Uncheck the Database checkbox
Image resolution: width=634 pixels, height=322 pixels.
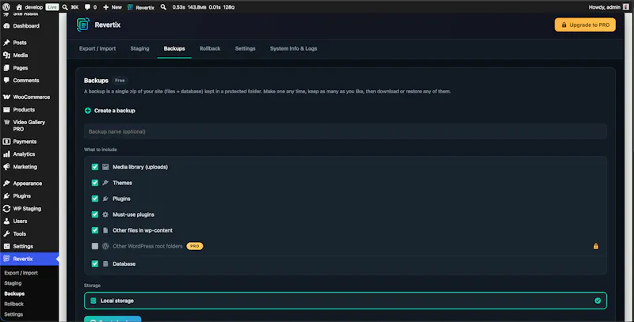pyautogui.click(x=94, y=263)
